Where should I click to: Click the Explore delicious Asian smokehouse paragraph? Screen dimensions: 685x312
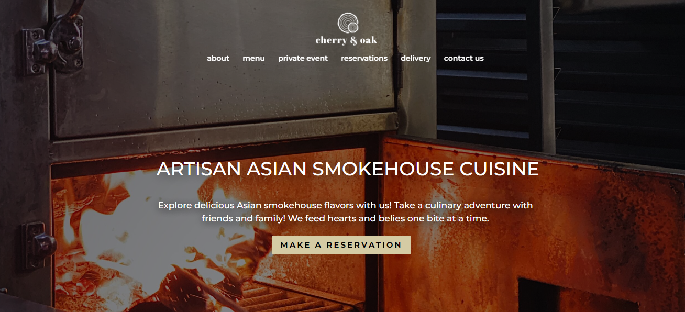pos(345,212)
